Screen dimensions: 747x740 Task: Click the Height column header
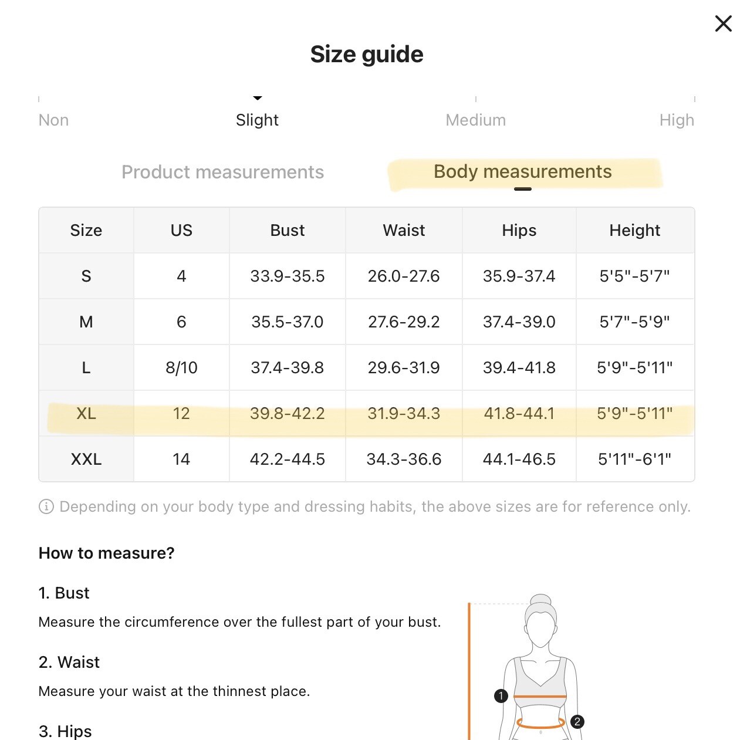tap(634, 230)
